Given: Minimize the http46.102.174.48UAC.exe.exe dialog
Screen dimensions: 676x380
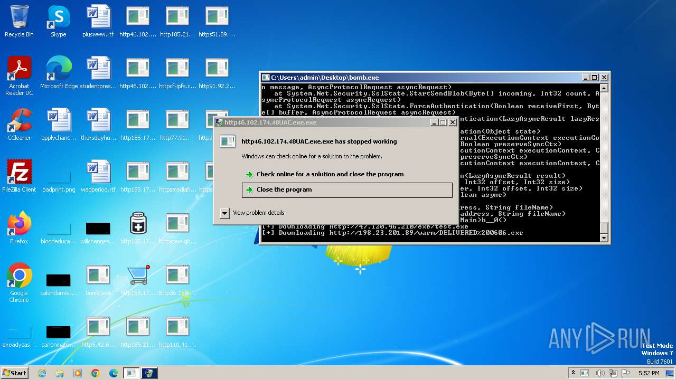Looking at the screenshot, I should pyautogui.click(x=434, y=122).
